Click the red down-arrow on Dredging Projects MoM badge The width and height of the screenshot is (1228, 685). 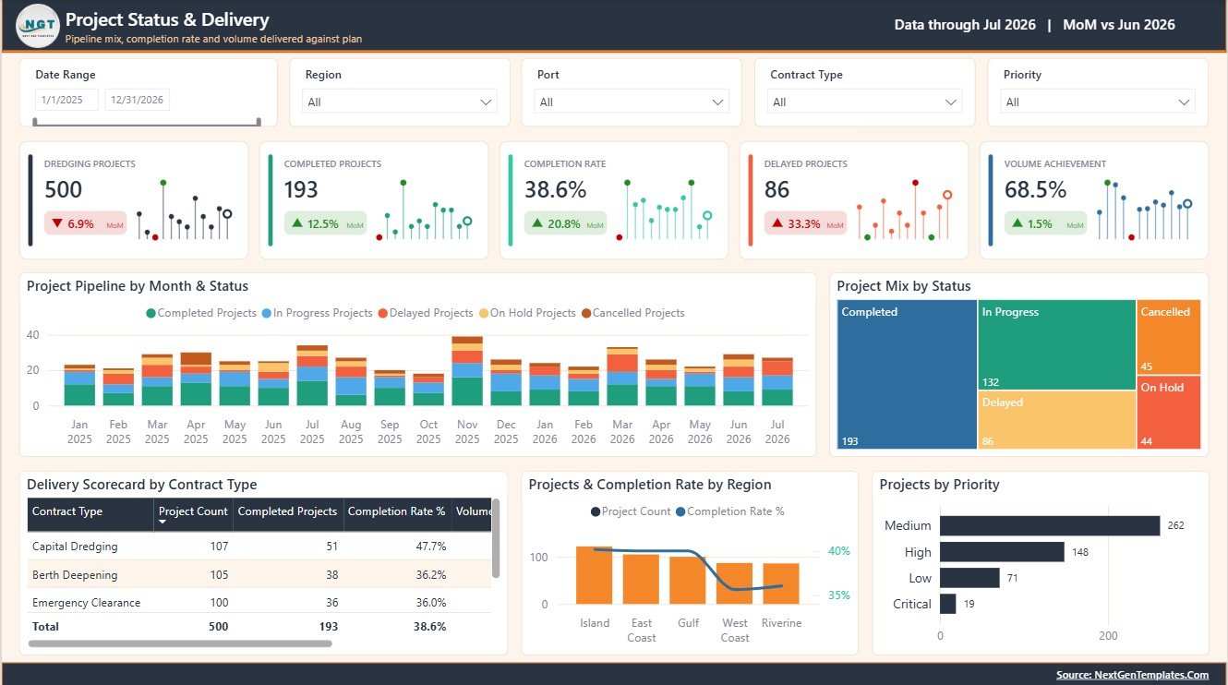pyautogui.click(x=57, y=223)
